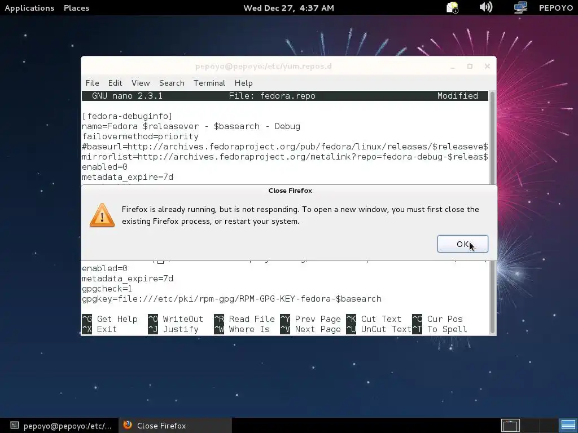
Task: Click the ^T To Spell shortcut
Action: click(439, 329)
